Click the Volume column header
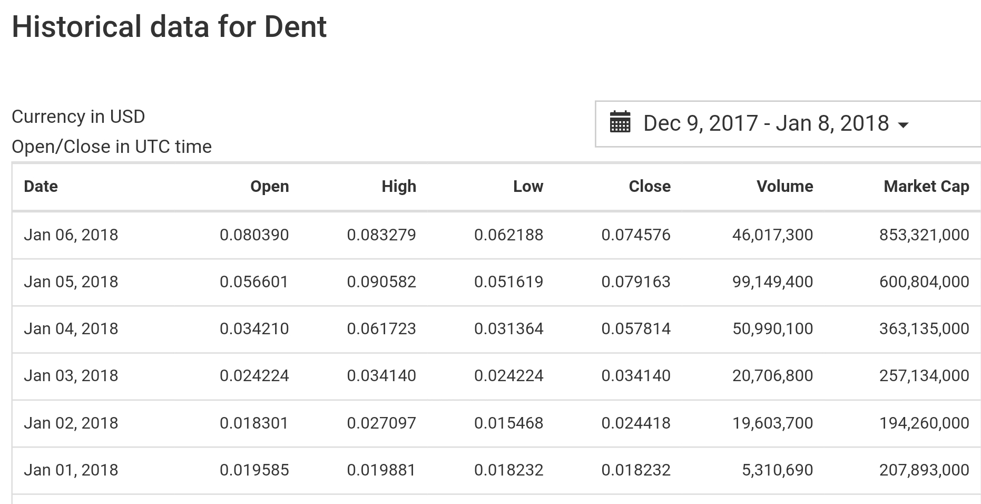 coord(784,186)
